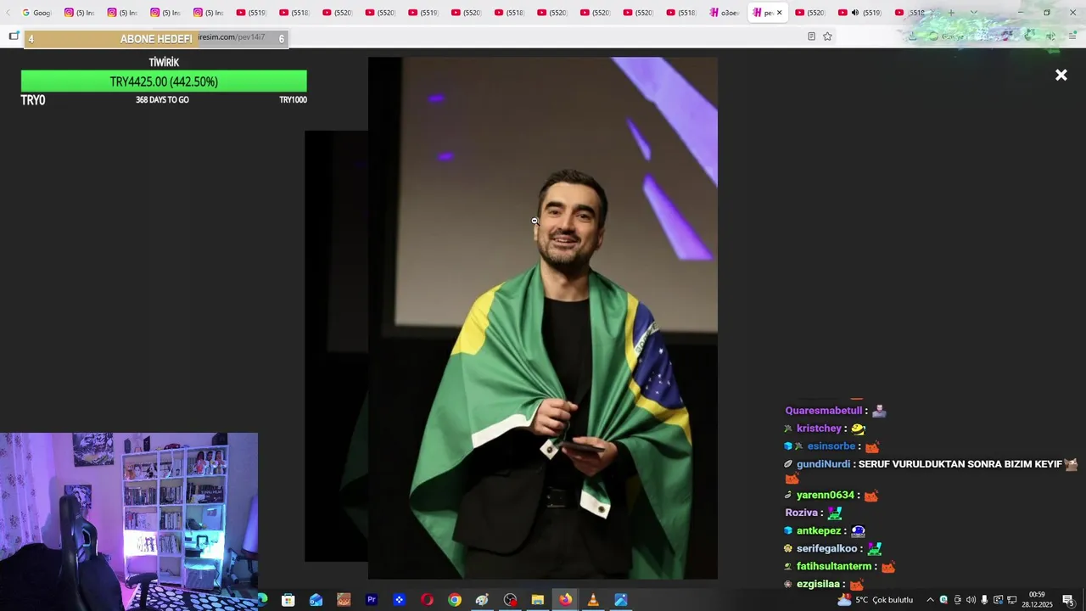Click the 368 DAYS TO GO text
The image size is (1086, 611).
point(162,100)
